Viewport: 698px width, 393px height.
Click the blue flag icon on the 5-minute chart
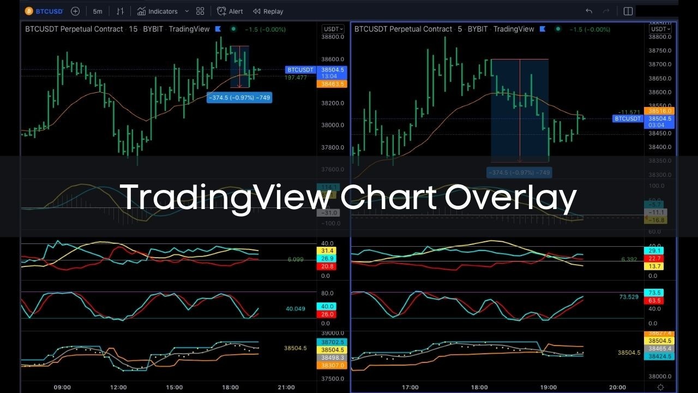click(x=543, y=29)
